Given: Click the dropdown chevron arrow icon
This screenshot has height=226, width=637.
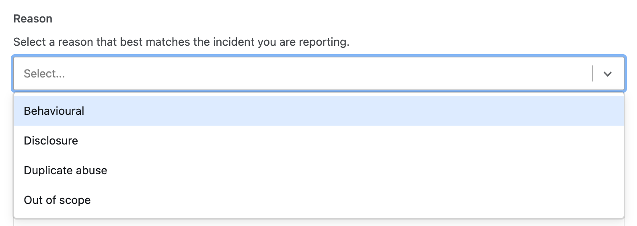Looking at the screenshot, I should click(607, 74).
